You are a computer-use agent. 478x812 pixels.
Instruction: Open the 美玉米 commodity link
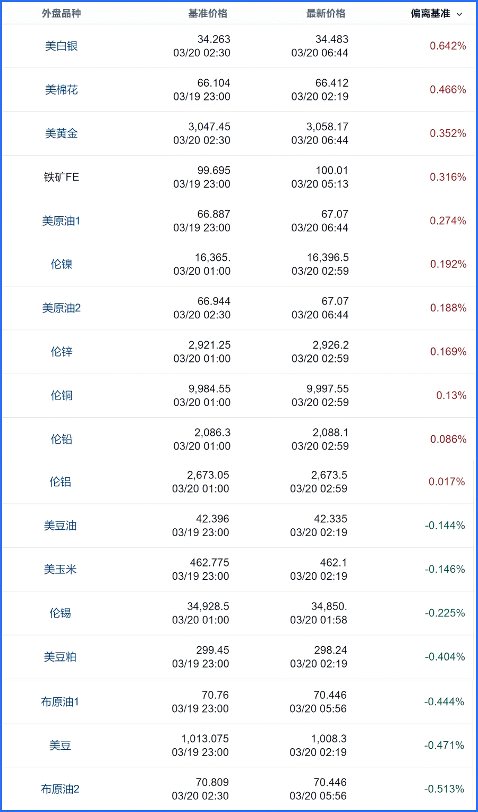coord(60,569)
